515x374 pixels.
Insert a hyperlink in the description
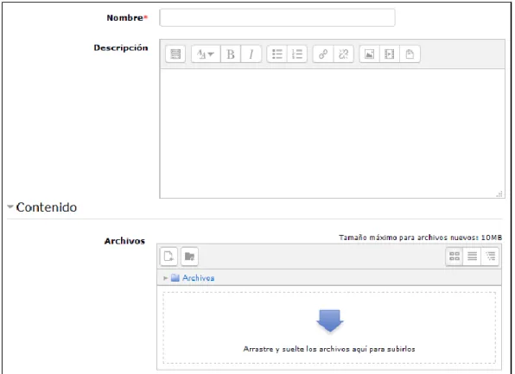[323, 54]
